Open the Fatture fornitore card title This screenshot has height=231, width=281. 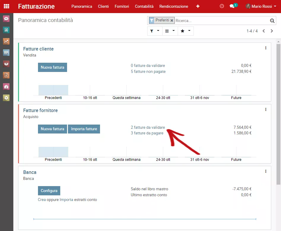[x=40, y=110]
